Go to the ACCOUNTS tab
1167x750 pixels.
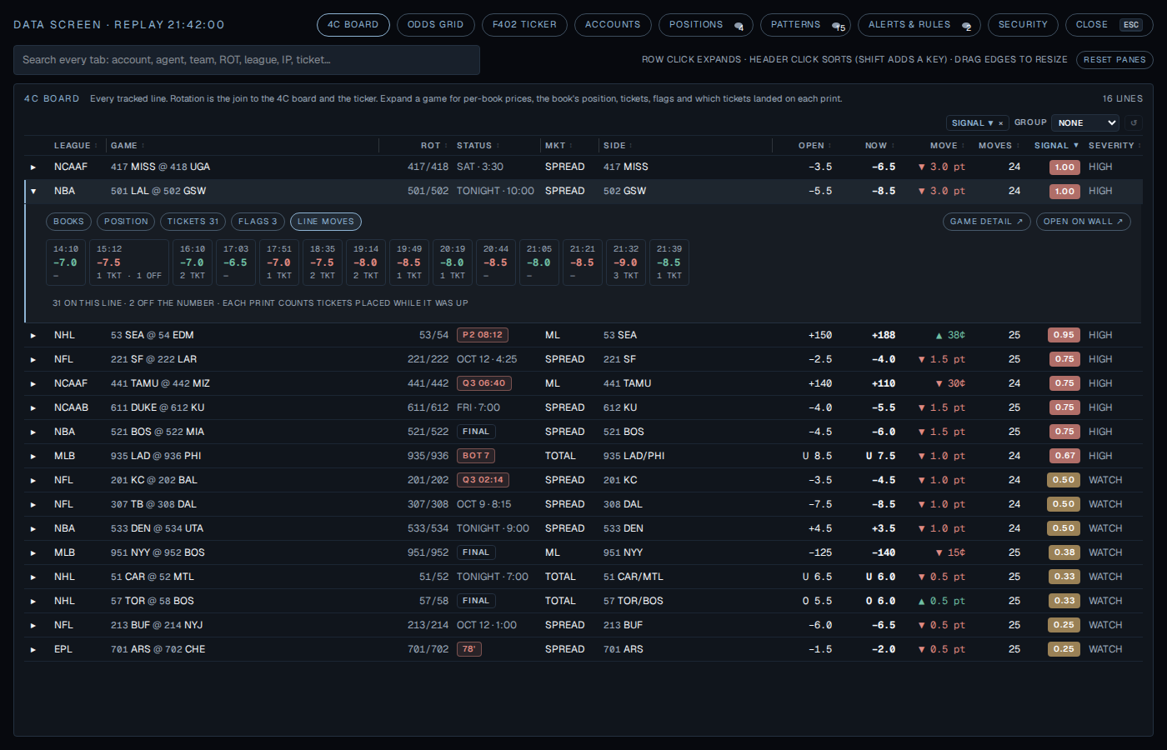coord(613,25)
